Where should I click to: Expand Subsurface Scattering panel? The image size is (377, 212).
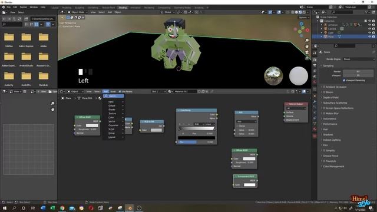pos(335,102)
